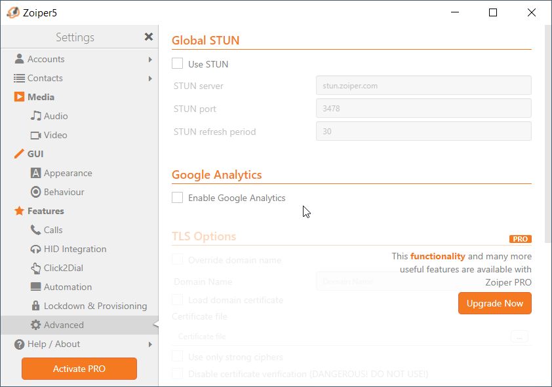Click the Lockdown & Provisioning padlock icon
552x387 pixels.
click(35, 306)
